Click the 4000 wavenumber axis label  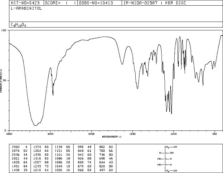point(9,134)
